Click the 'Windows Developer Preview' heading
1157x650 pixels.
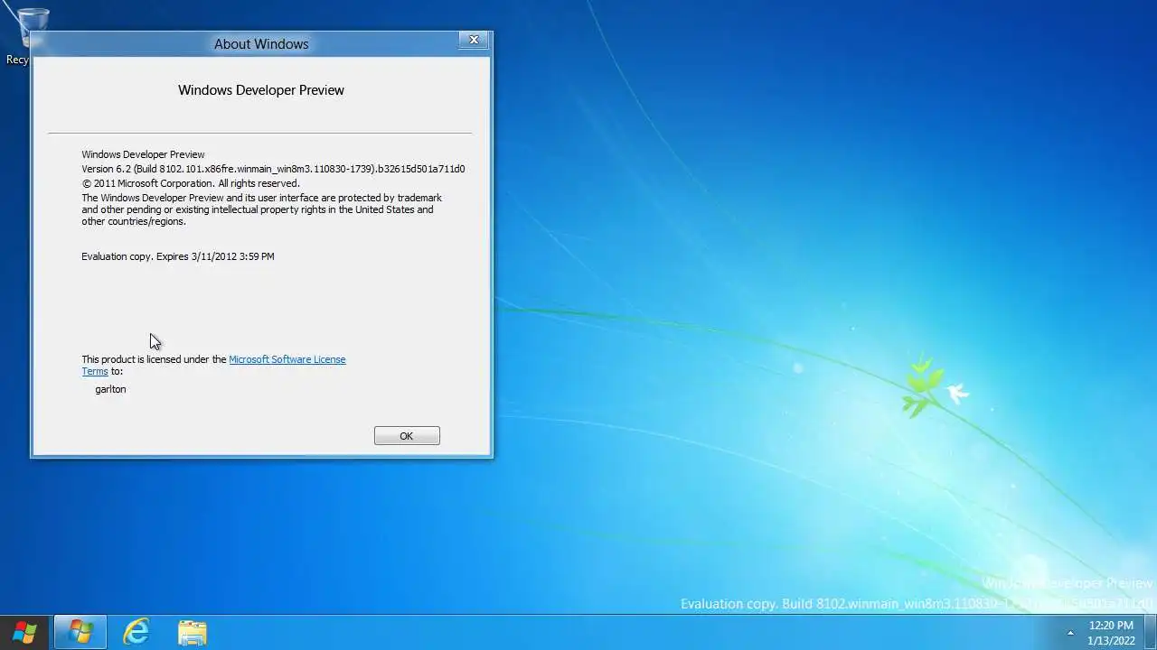click(x=261, y=90)
